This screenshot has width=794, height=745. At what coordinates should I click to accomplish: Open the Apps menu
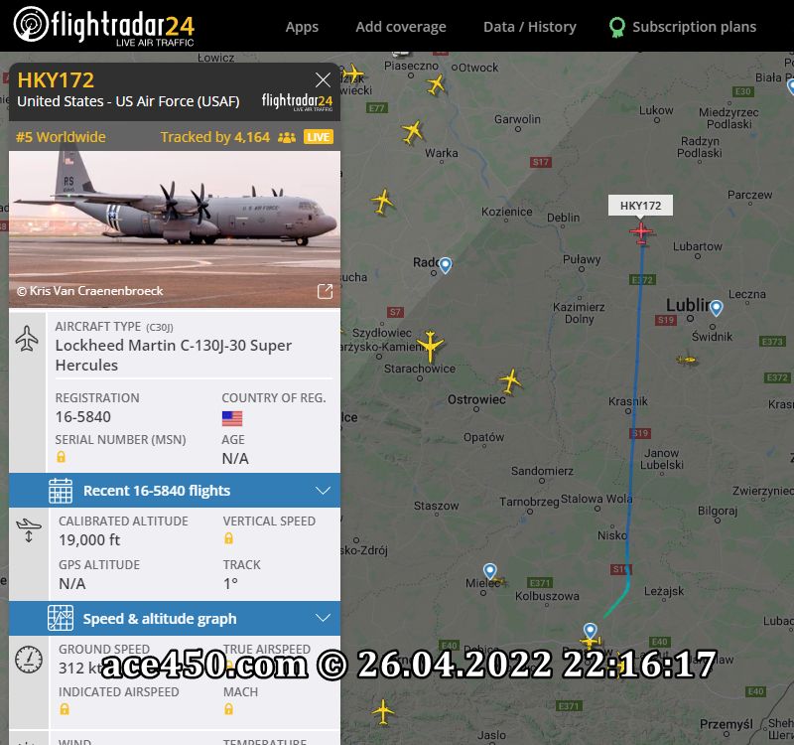(x=302, y=27)
